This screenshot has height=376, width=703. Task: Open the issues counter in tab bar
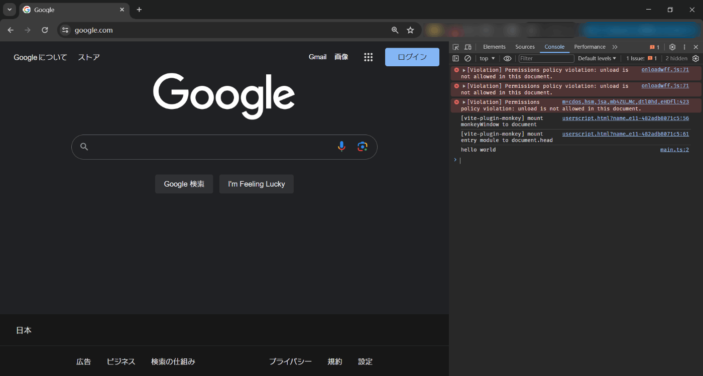[654, 47]
